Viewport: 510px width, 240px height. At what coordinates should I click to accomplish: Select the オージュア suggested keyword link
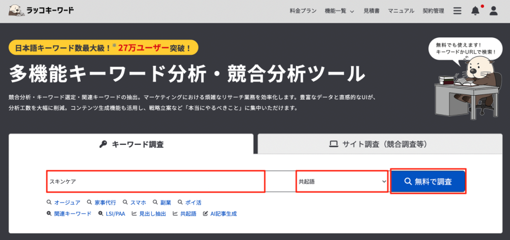click(x=67, y=203)
